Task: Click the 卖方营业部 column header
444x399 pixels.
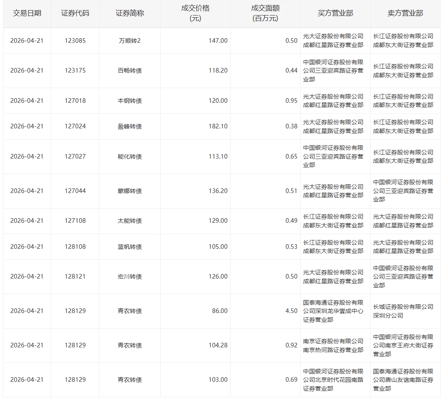Action: tap(405, 13)
